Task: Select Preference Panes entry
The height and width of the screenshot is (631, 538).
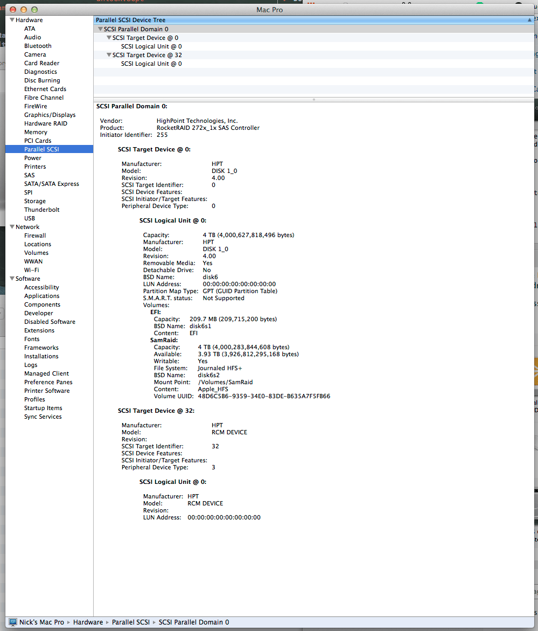Action: tap(48, 382)
